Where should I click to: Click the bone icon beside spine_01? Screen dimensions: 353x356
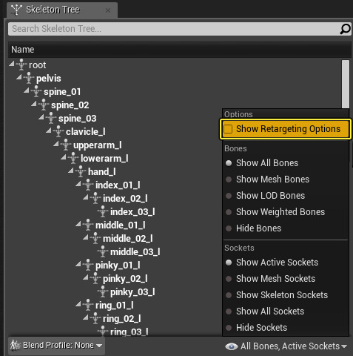coord(36,91)
